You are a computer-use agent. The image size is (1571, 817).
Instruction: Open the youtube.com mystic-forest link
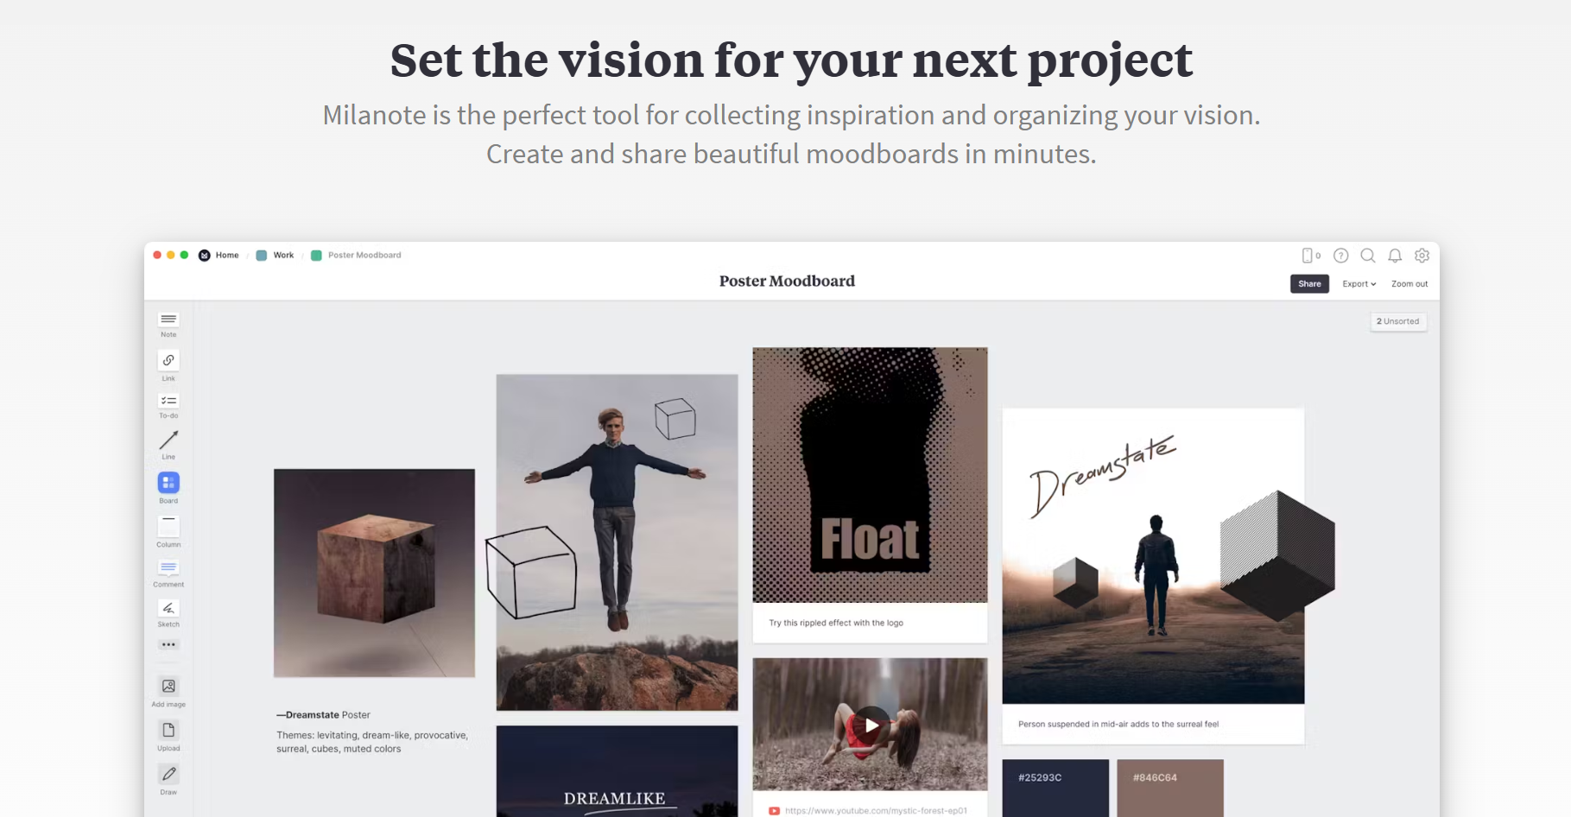pos(876,811)
